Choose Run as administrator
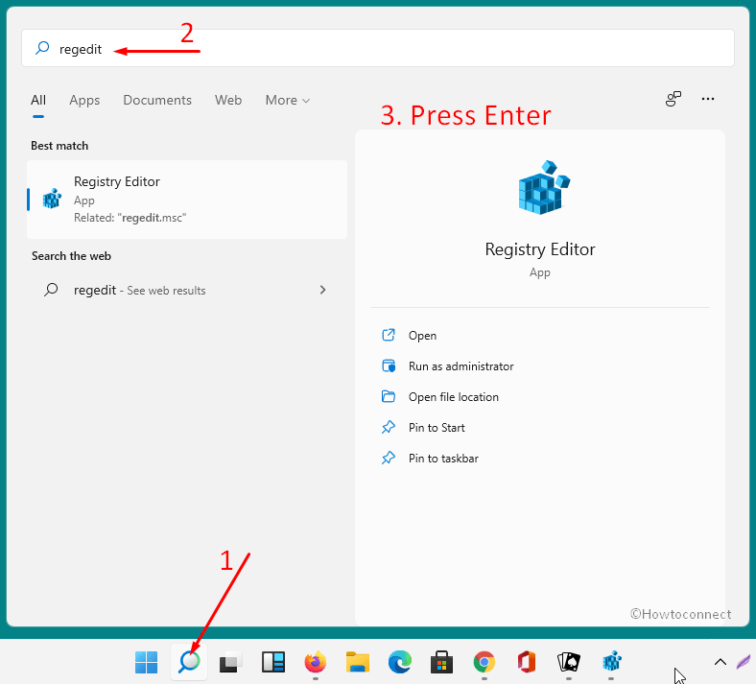Image resolution: width=756 pixels, height=684 pixels. [461, 366]
